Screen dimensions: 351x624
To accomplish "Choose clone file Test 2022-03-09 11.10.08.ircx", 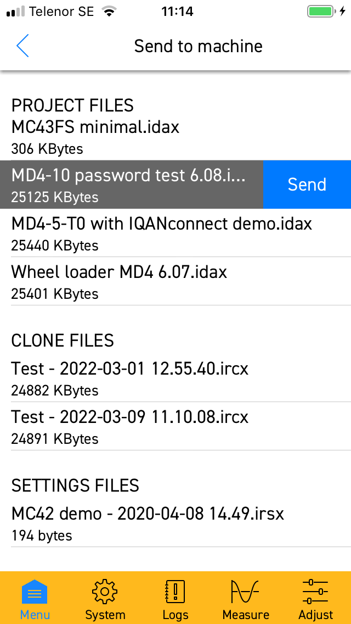I will coord(175,426).
